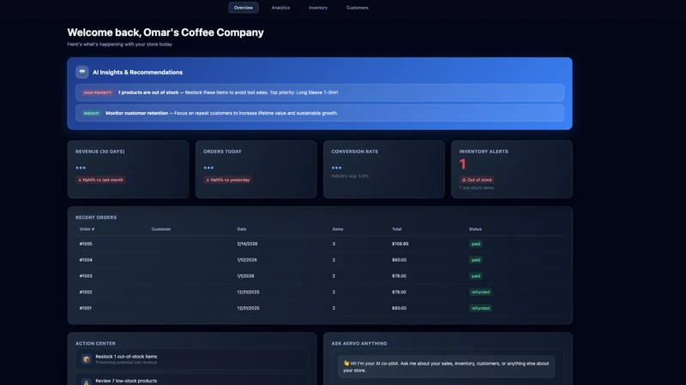Click the 7 low stock items text
This screenshot has height=385, width=686.
(477, 187)
